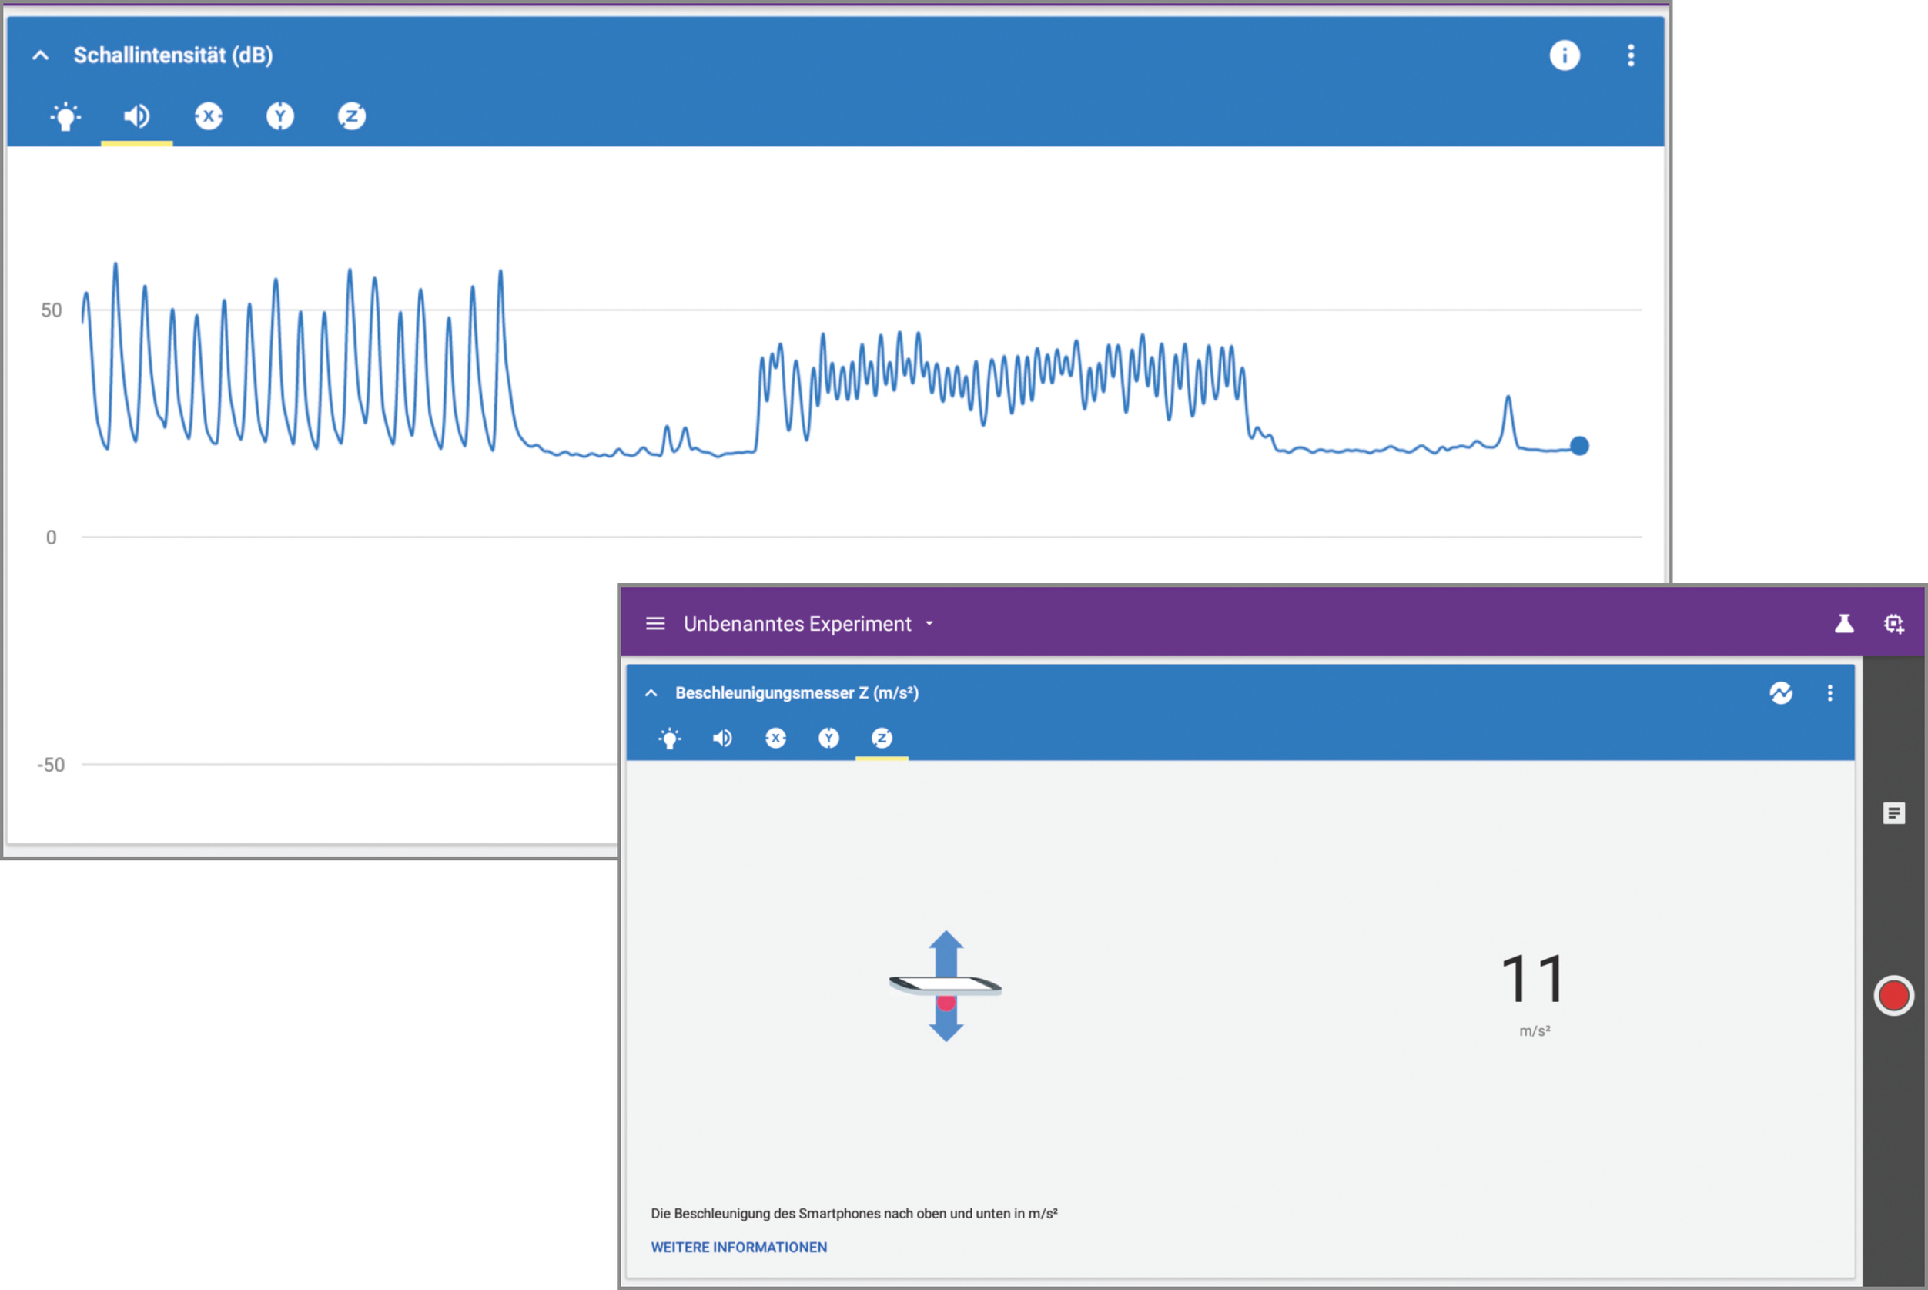Click WEITERE INFORMATIONEN link
The height and width of the screenshot is (1290, 1928).
(738, 1247)
